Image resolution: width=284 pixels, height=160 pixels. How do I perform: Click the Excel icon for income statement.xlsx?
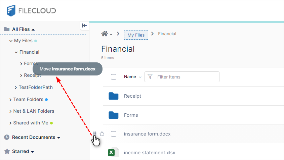(x=111, y=153)
